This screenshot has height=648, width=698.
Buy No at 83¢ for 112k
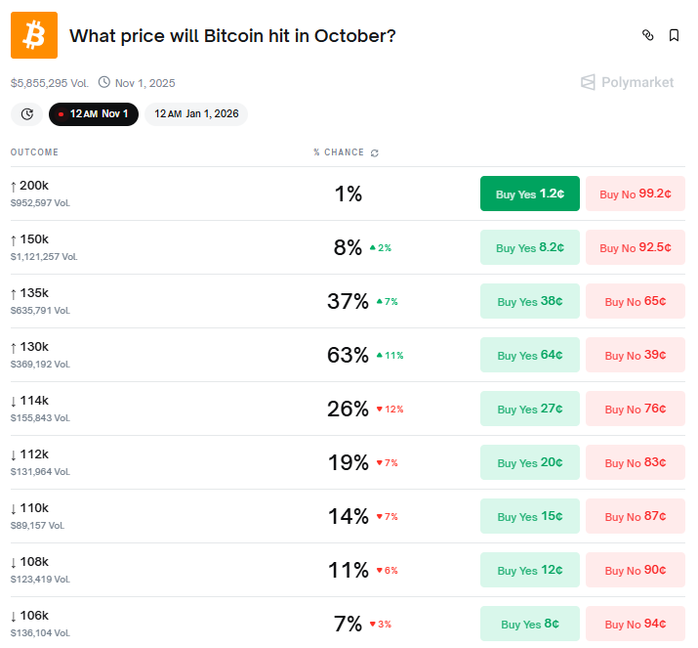pyautogui.click(x=635, y=462)
